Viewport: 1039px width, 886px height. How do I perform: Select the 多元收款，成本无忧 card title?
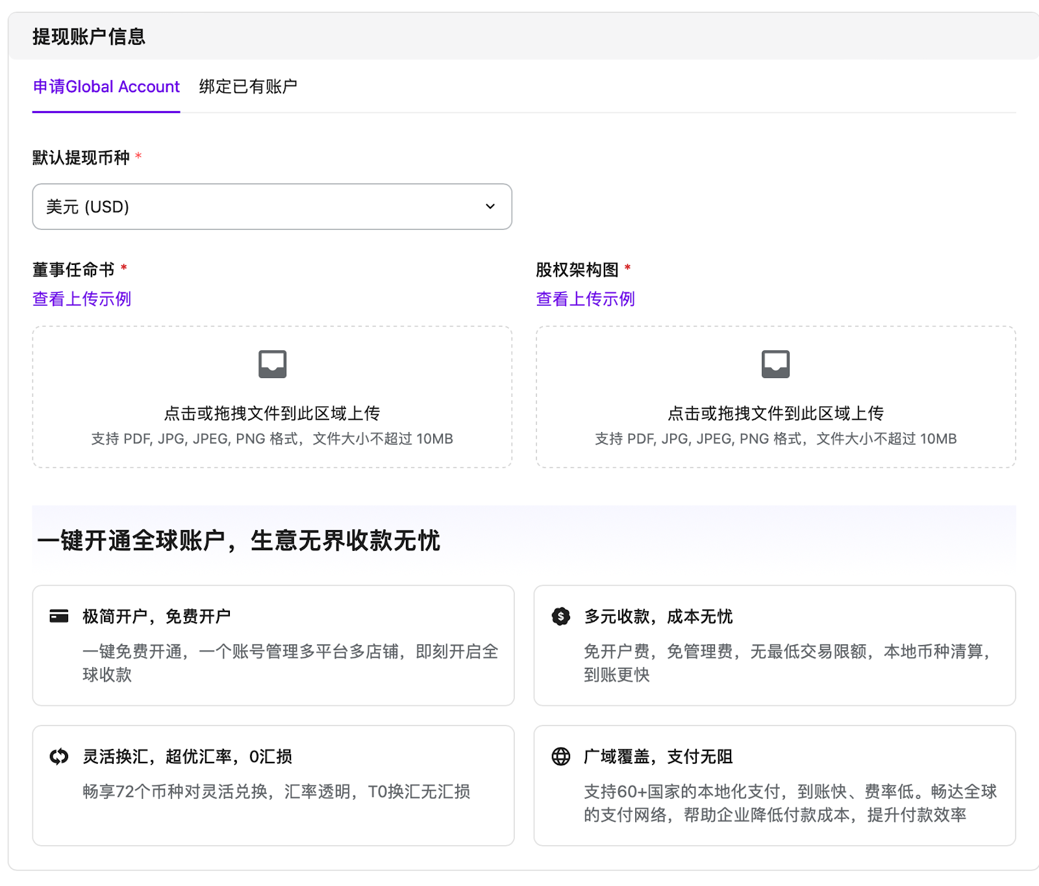click(x=658, y=616)
